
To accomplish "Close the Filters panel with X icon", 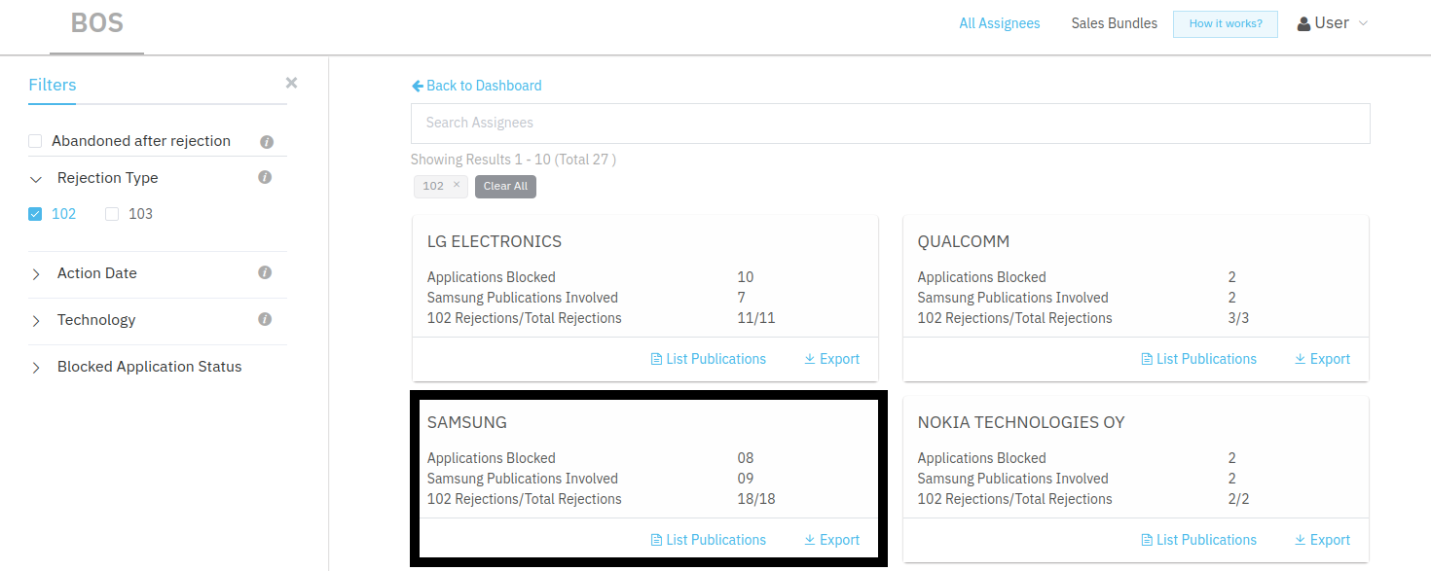I will (291, 83).
